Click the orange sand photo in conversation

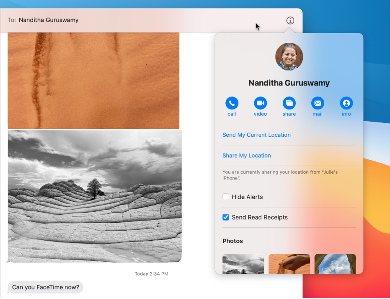pyautogui.click(x=93, y=81)
